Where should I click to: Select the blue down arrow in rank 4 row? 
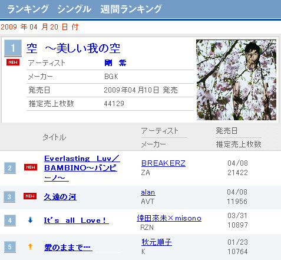[30, 220]
